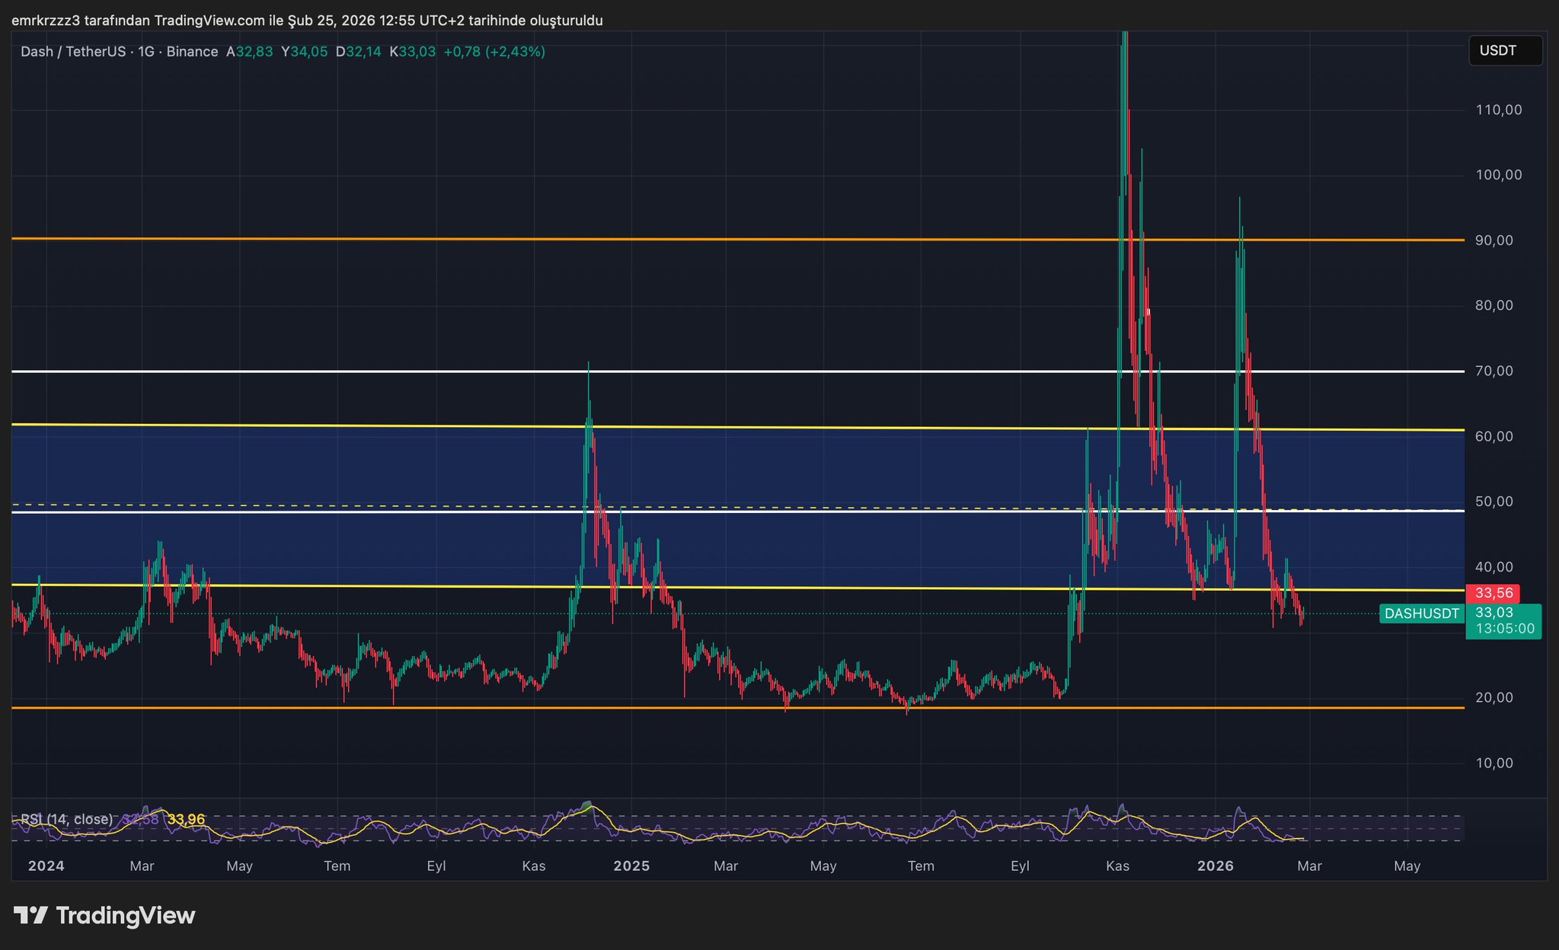Click the TradingView wordmark text

(126, 915)
